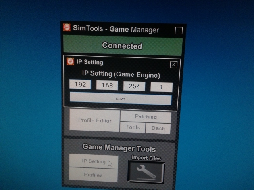The height and width of the screenshot is (190, 254).
Task: Click the green Connected status banner
Action: pos(123,46)
